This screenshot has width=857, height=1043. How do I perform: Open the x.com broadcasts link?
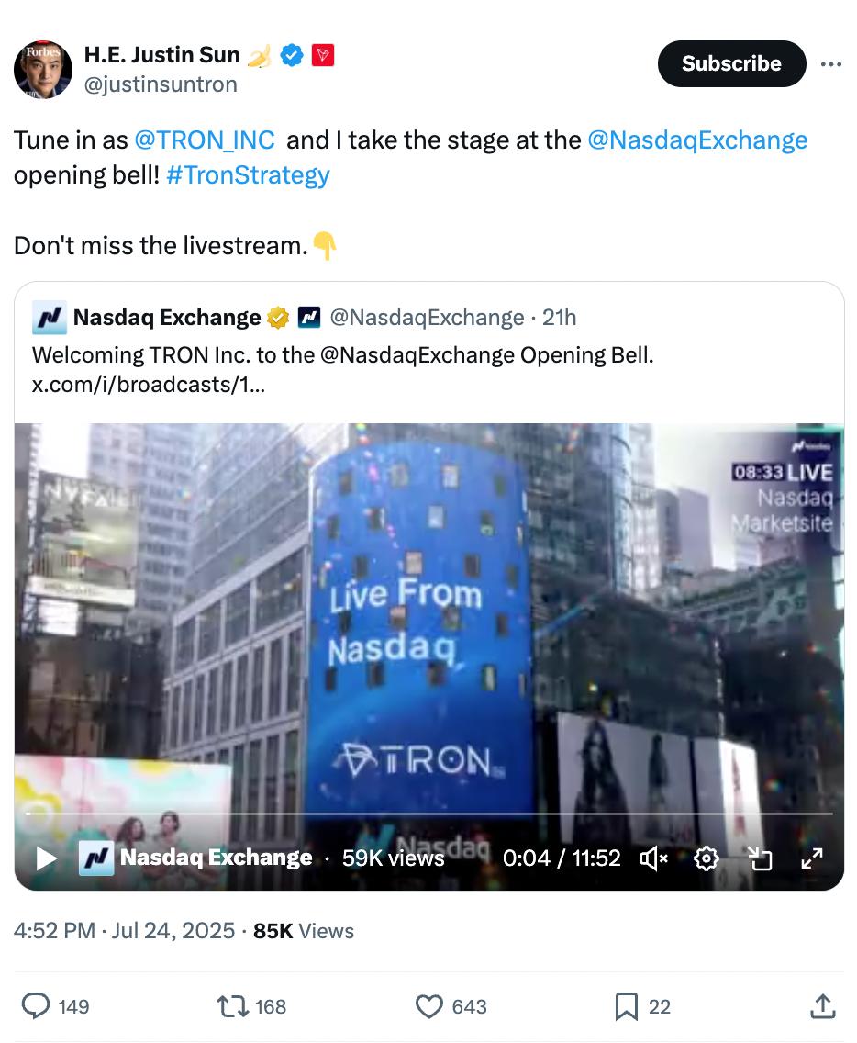(149, 385)
